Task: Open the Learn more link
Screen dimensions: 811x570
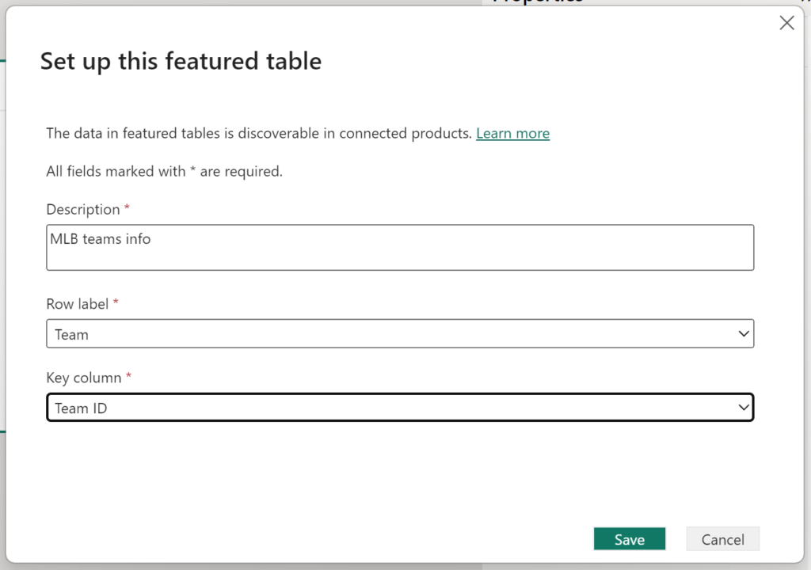Action: 512,133
